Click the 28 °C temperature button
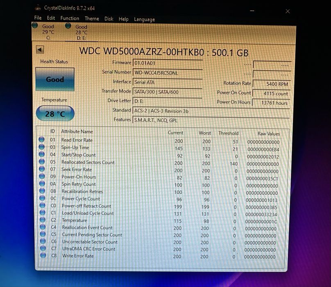 point(55,114)
